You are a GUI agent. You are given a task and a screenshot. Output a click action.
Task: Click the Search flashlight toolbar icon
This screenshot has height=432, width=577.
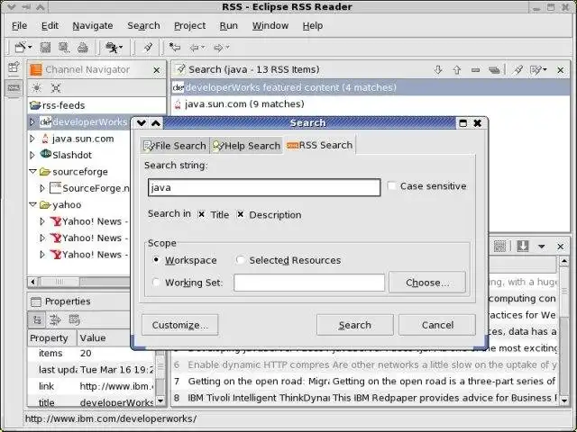tap(148, 47)
